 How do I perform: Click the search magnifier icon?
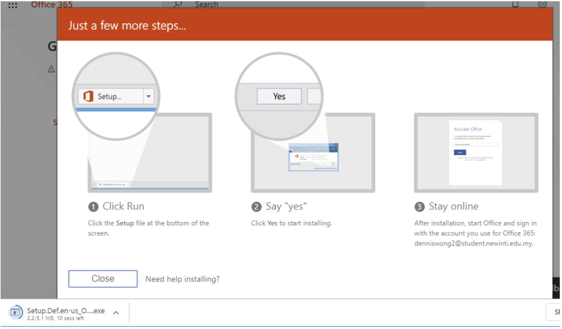pos(178,4)
